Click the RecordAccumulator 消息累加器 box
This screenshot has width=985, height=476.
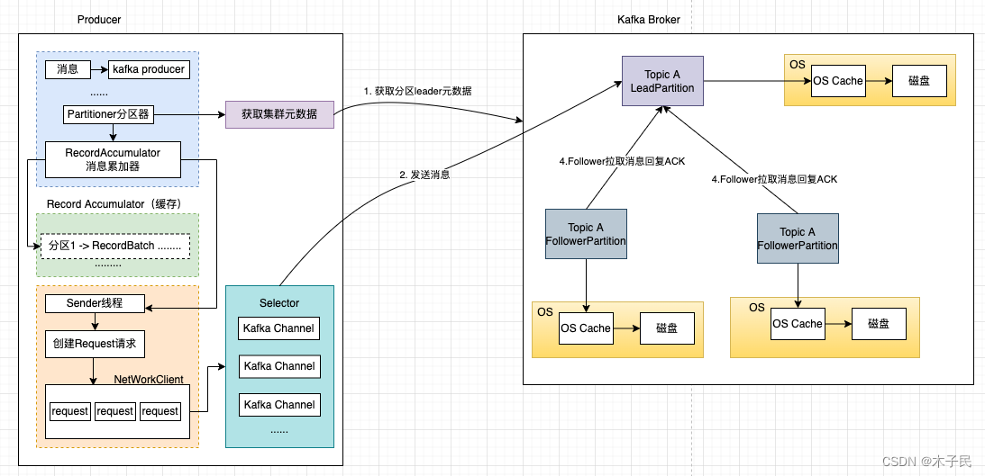pyautogui.click(x=113, y=159)
